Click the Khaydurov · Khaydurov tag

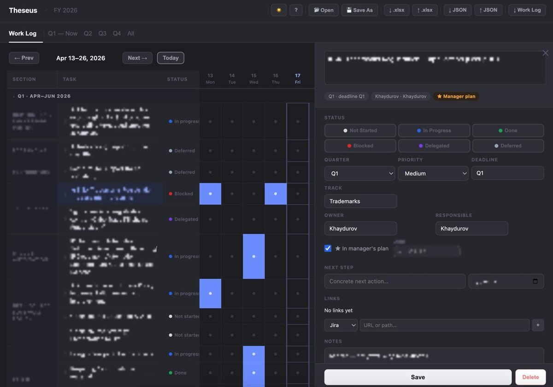401,96
